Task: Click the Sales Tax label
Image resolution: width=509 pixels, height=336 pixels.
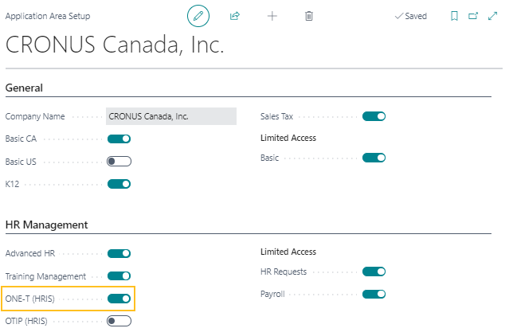Action: click(276, 116)
